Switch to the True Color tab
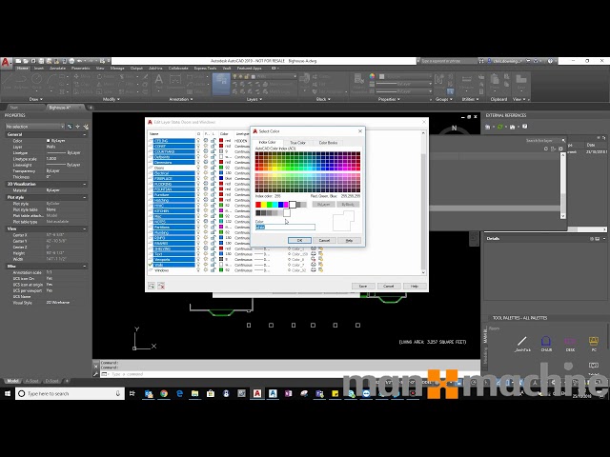The width and height of the screenshot is (610, 457). 298,143
